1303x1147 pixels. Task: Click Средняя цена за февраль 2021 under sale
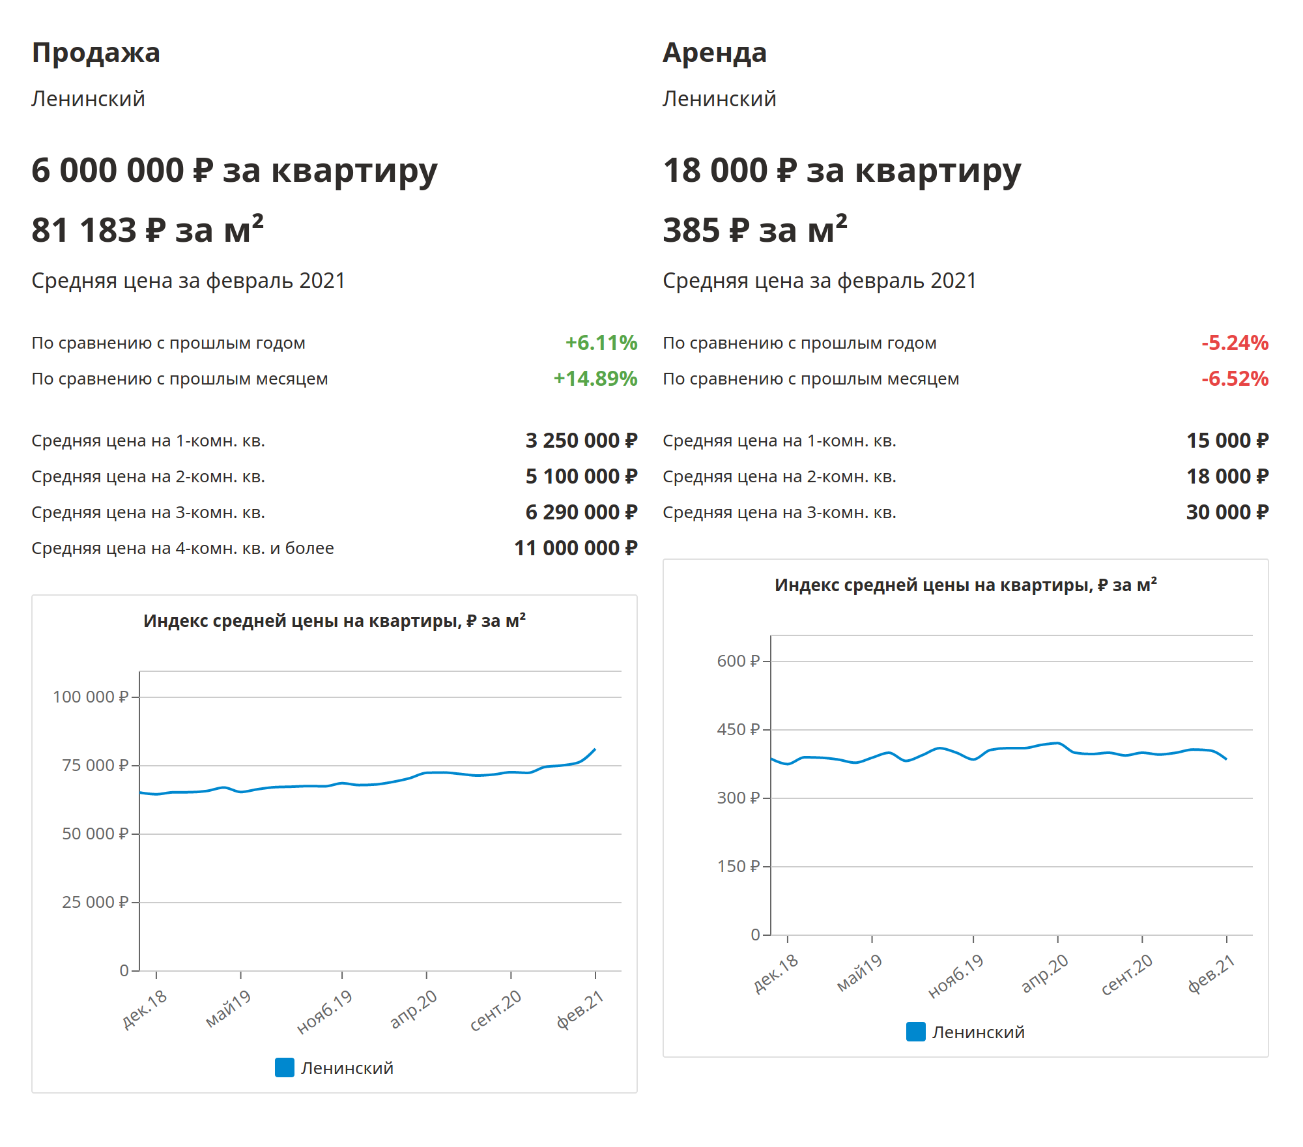coord(188,281)
